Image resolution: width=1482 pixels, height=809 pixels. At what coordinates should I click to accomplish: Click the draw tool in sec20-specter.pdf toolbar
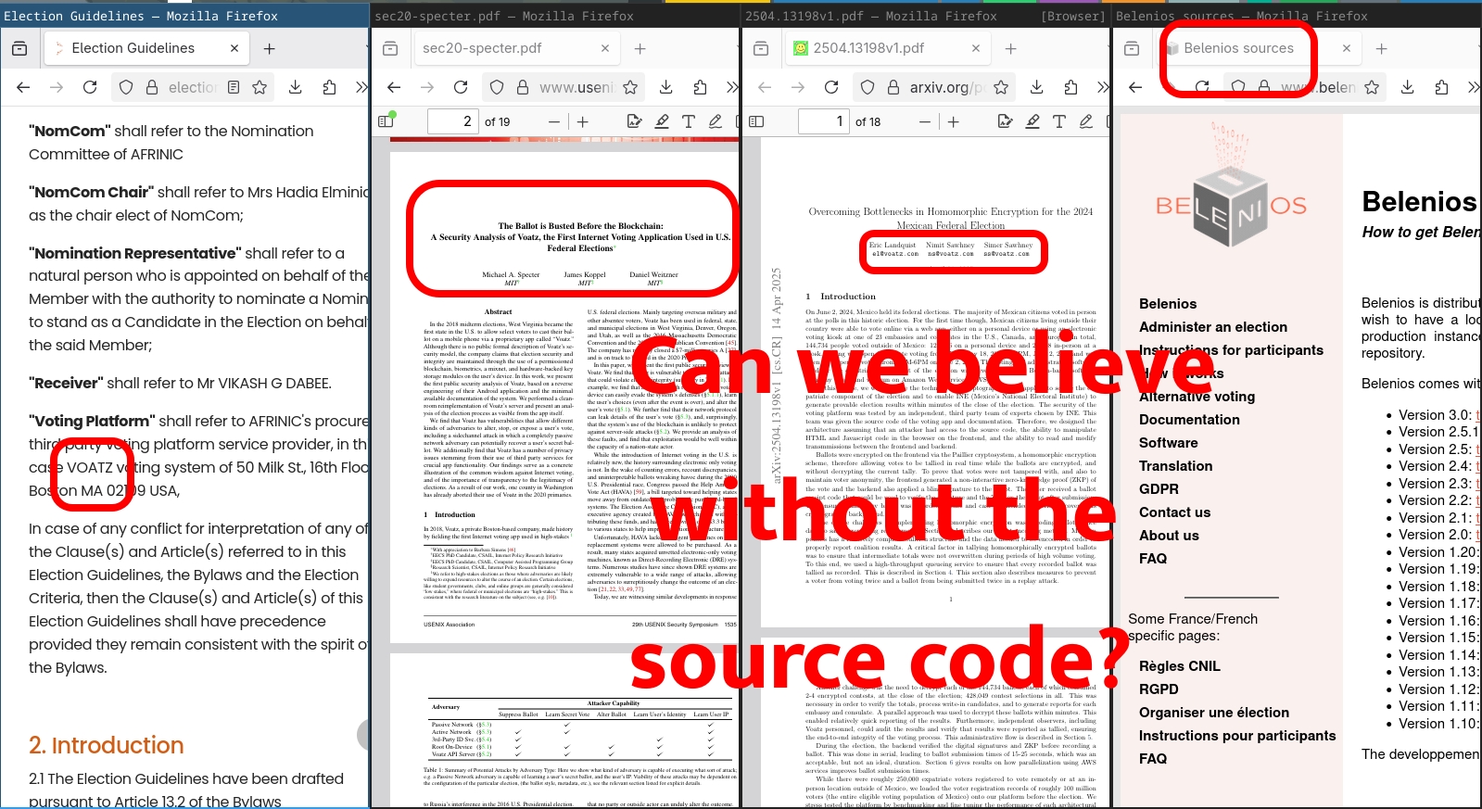pyautogui.click(x=716, y=121)
